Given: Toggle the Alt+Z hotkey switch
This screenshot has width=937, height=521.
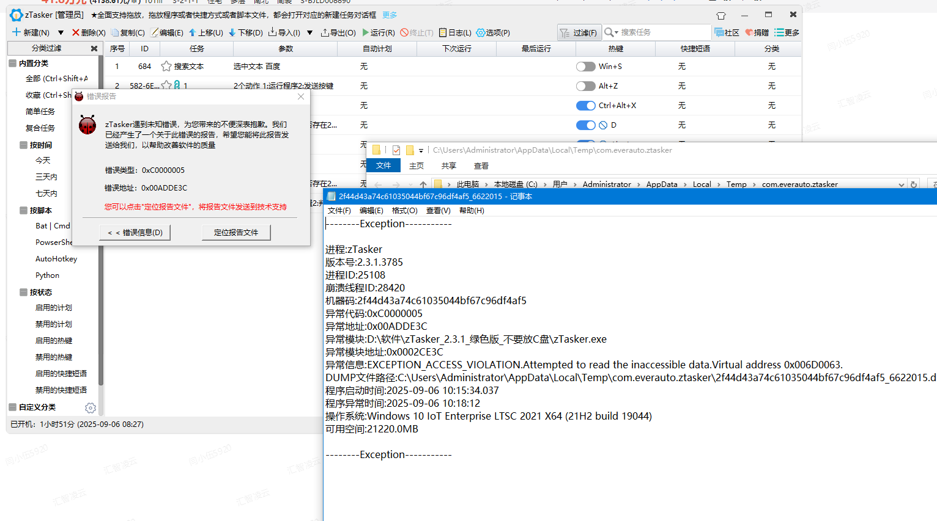Looking at the screenshot, I should (x=586, y=86).
